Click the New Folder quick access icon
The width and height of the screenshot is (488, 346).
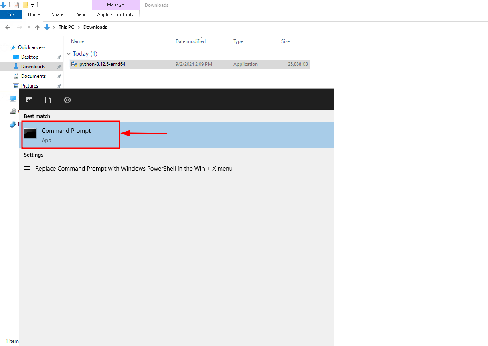pos(25,5)
